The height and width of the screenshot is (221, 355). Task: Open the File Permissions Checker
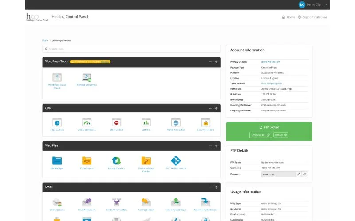pyautogui.click(x=146, y=161)
